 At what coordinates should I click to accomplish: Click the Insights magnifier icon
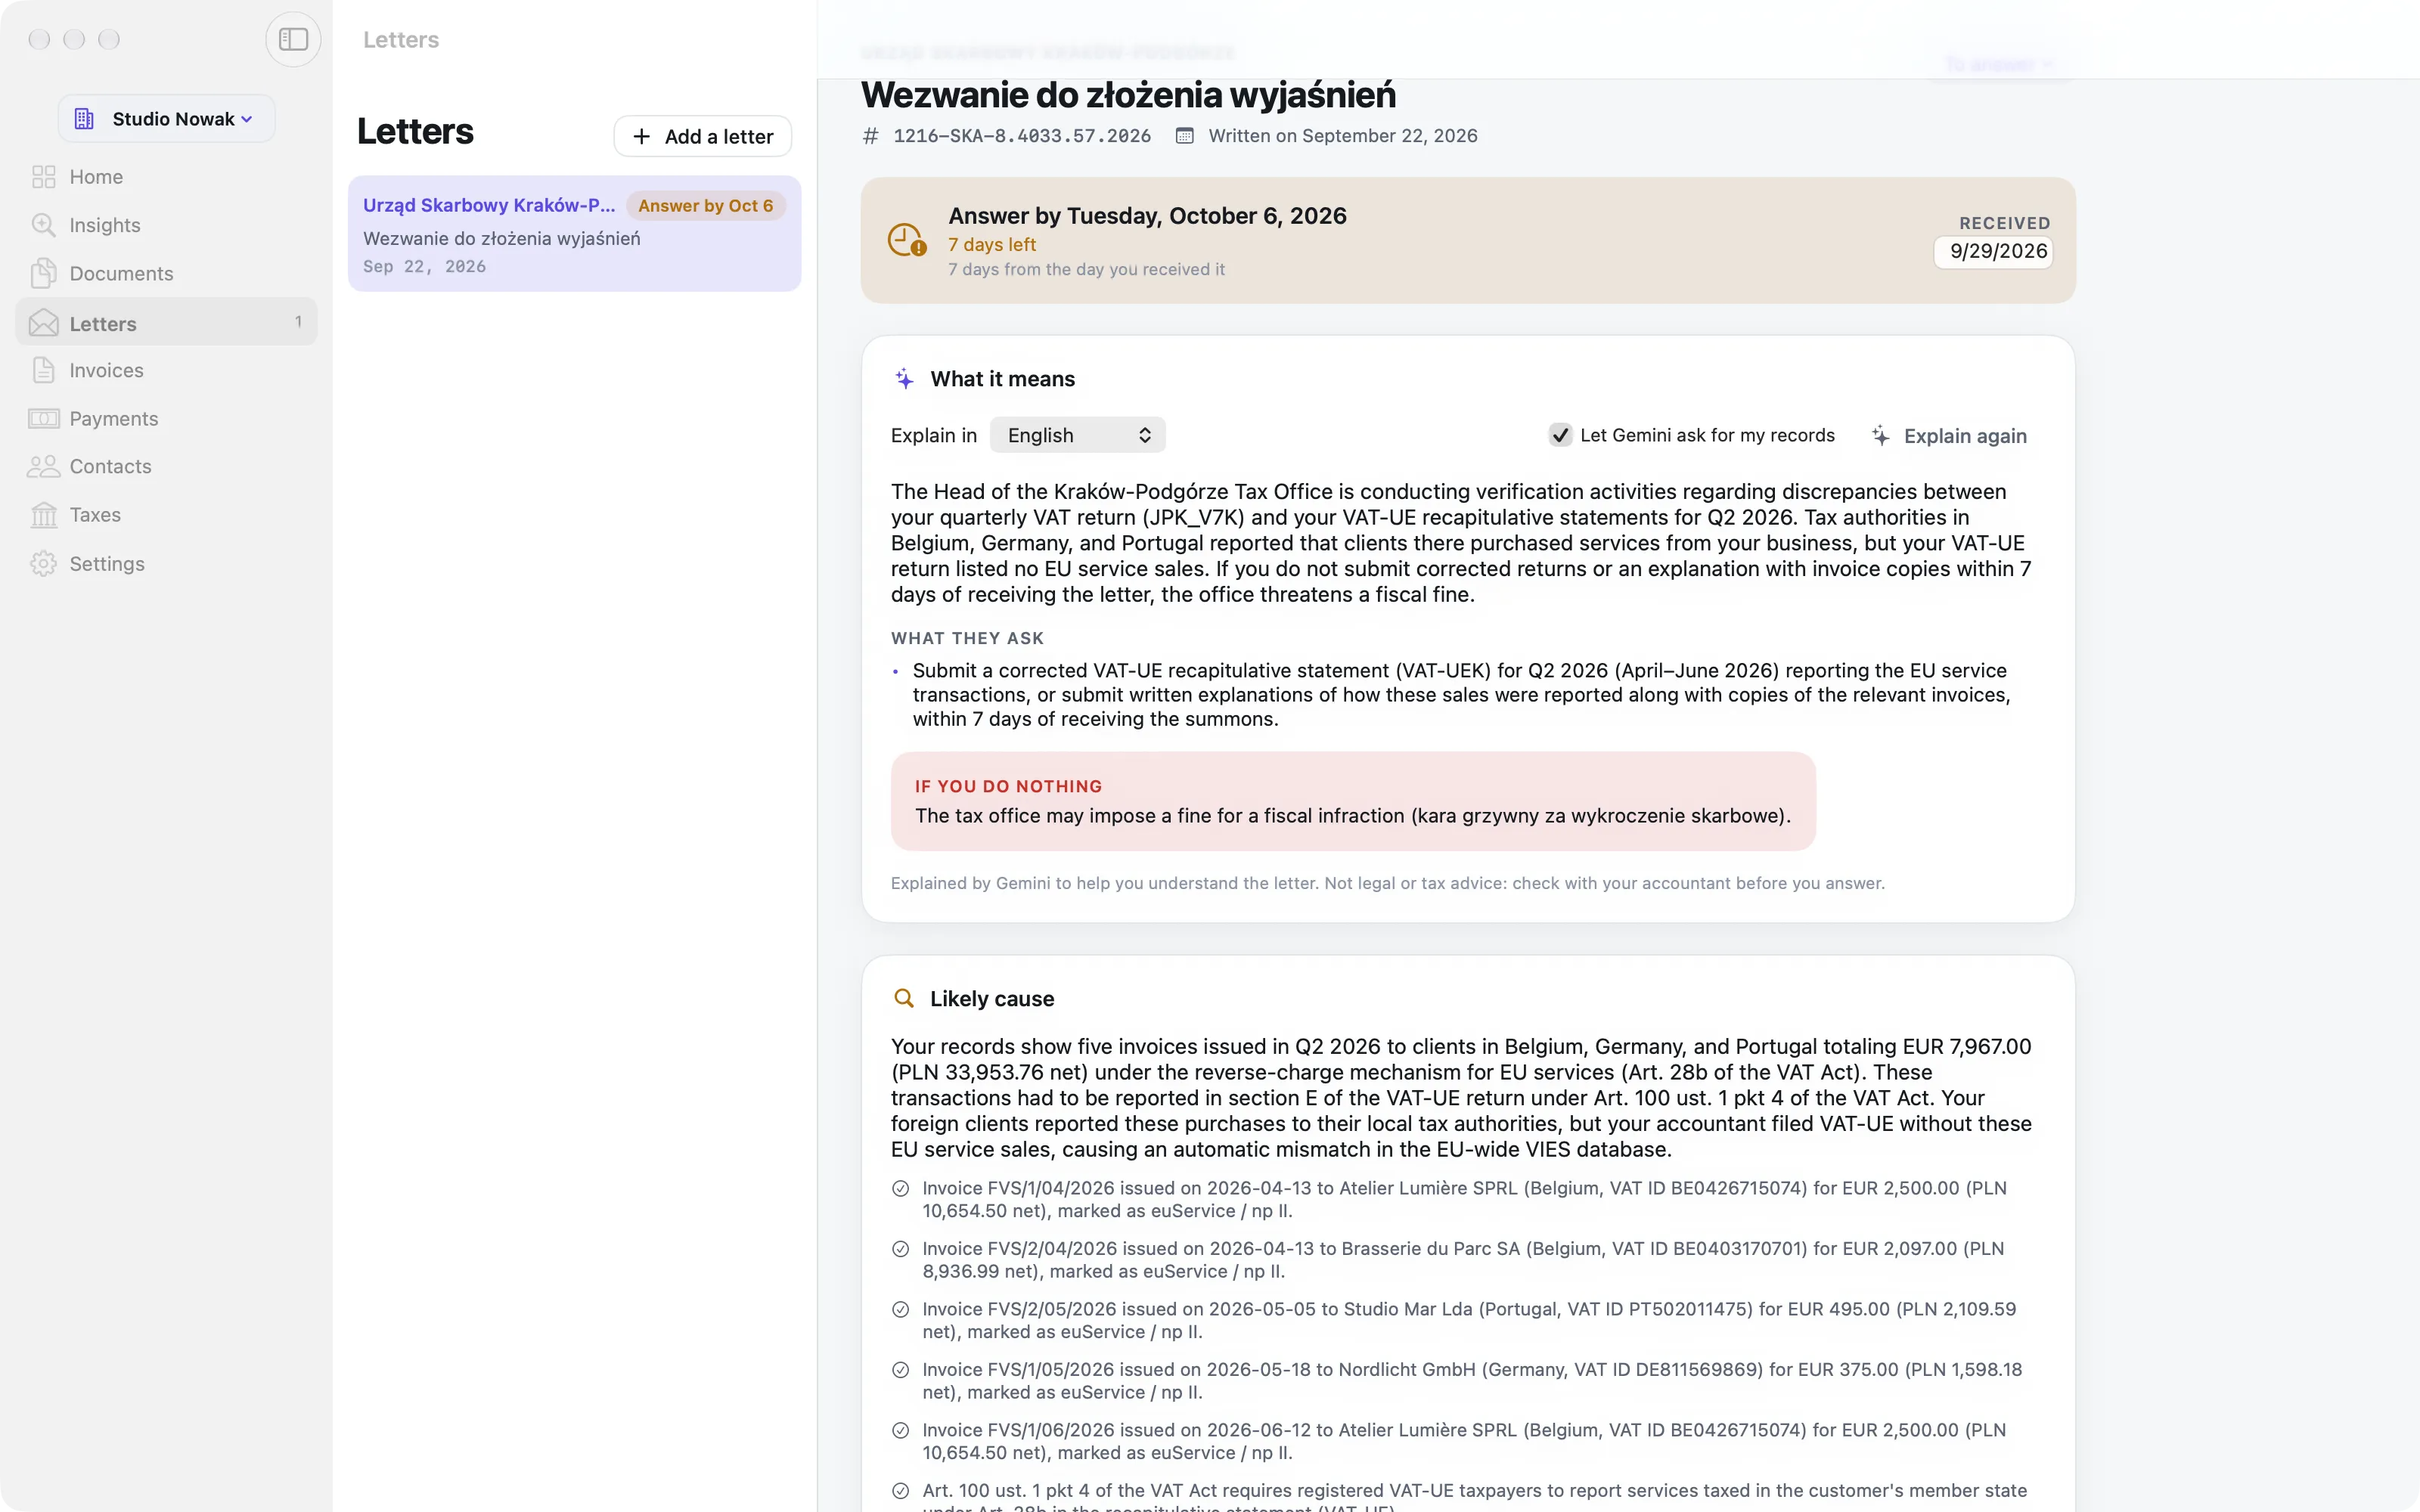coord(43,225)
